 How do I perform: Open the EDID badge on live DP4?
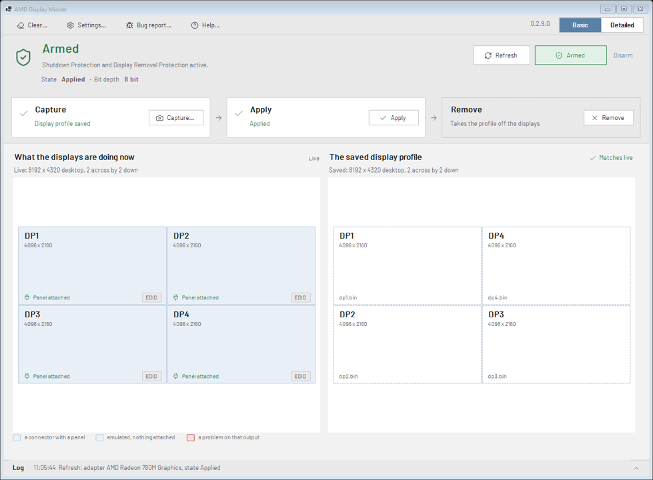point(300,377)
